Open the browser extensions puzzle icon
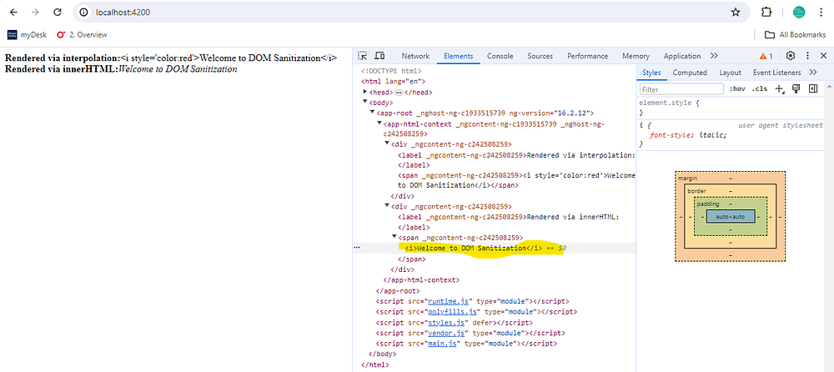834x372 pixels. (766, 13)
